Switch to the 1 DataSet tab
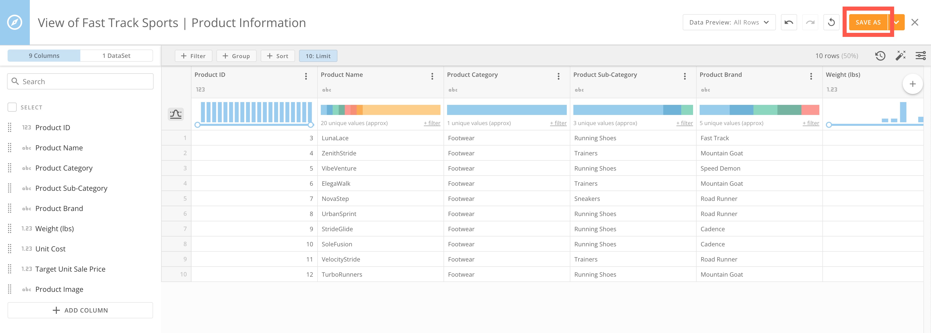The image size is (931, 333). tap(116, 55)
